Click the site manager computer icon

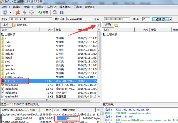pos(5,12)
